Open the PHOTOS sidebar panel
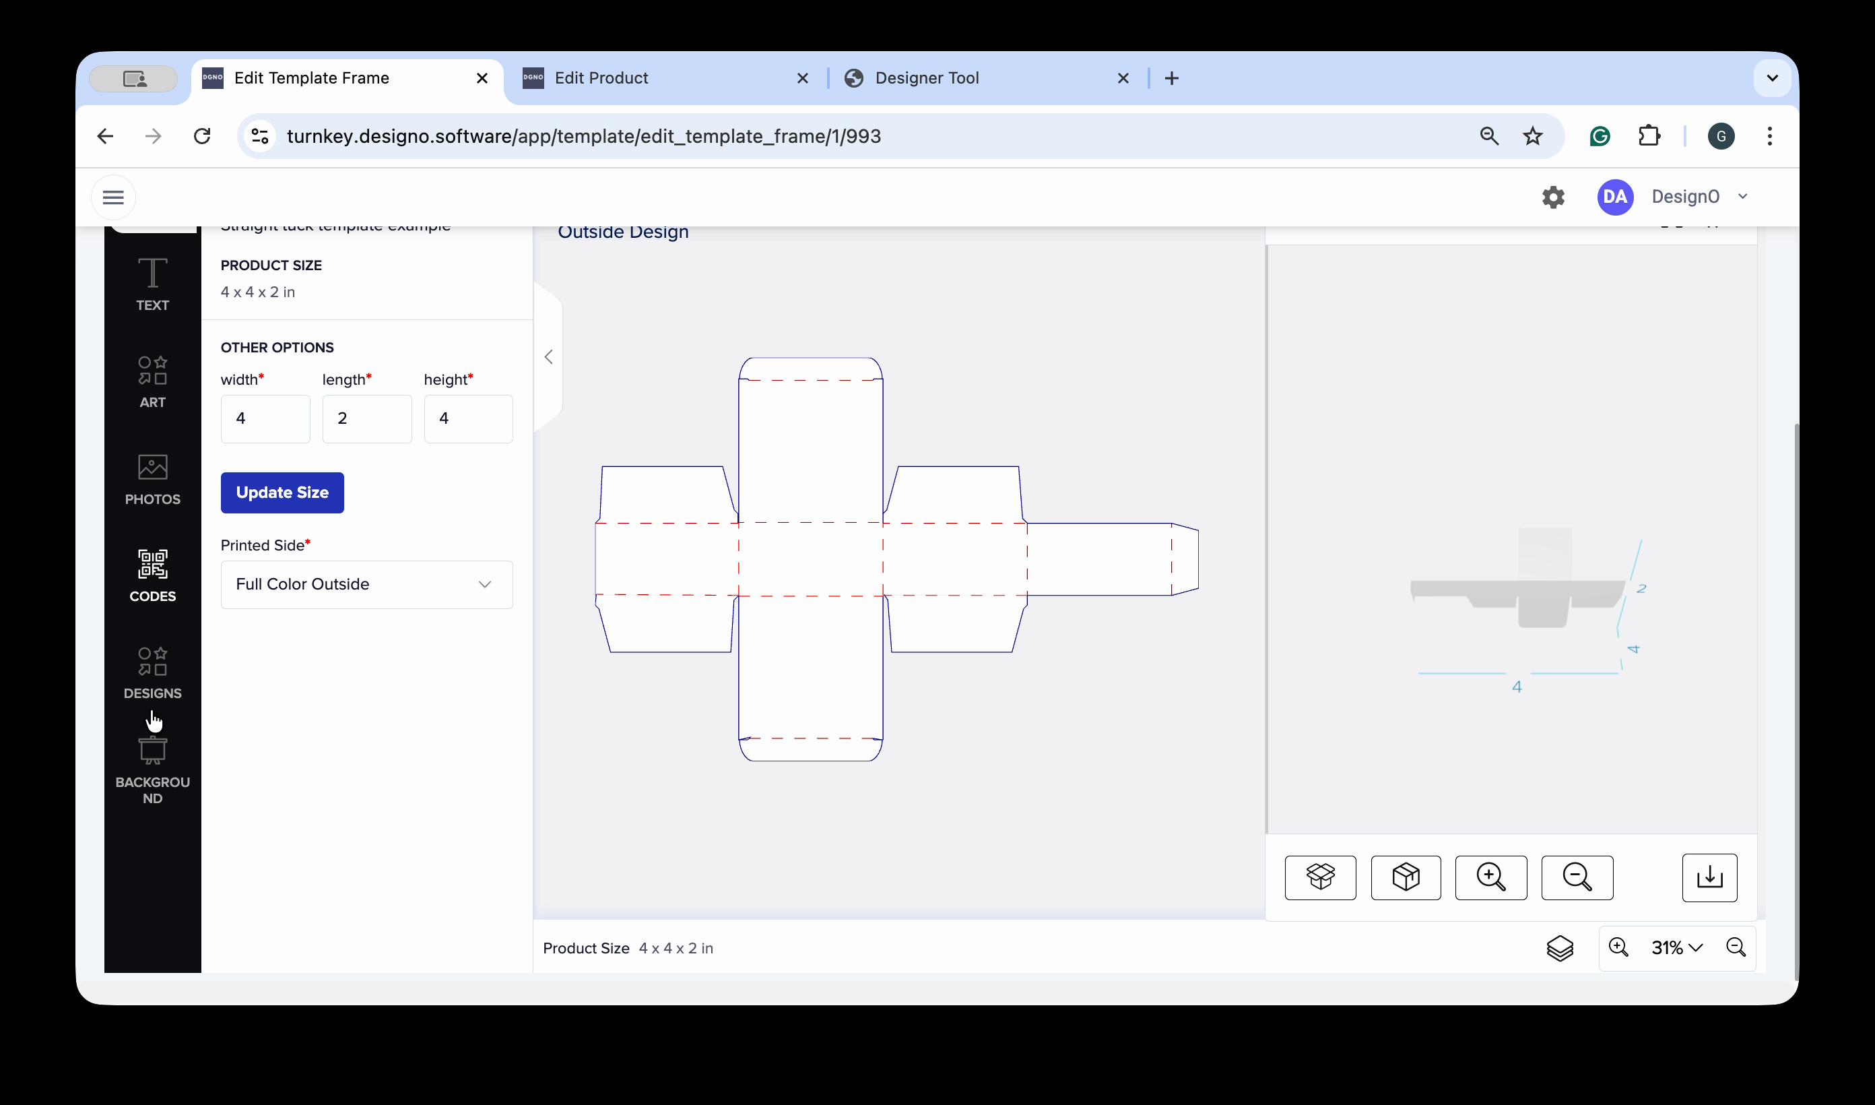The image size is (1875, 1105). coord(152,479)
